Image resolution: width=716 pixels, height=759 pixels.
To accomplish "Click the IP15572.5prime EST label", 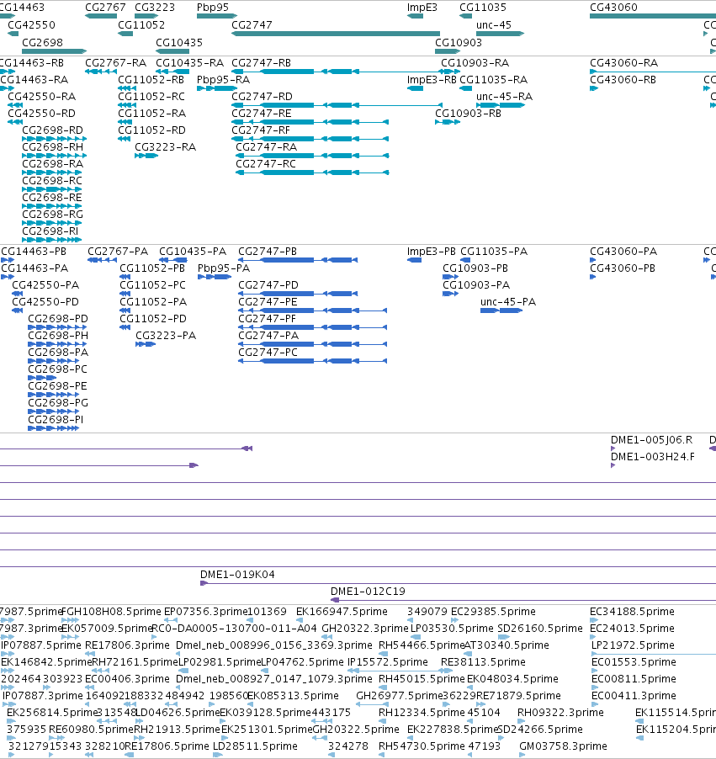I will (x=388, y=661).
